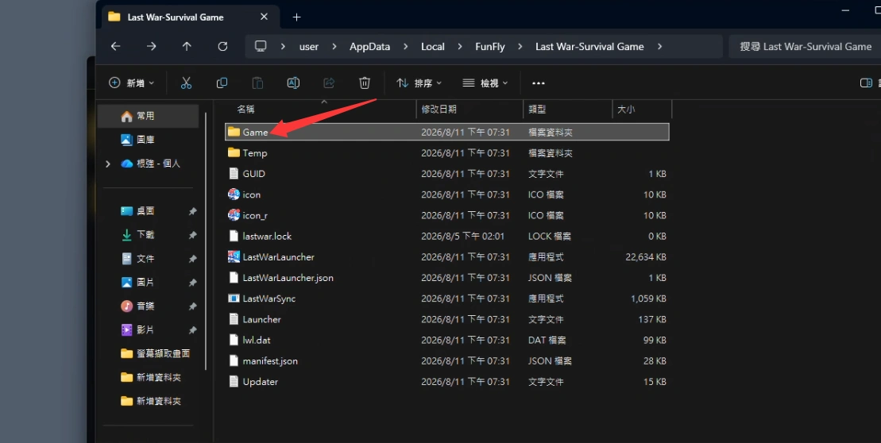
Task: Open 下載 (Downloads) in sidebar
Action: [149, 235]
